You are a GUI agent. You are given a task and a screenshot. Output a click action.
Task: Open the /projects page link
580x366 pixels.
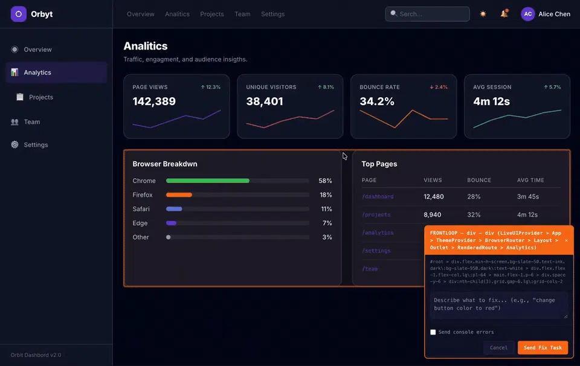(376, 214)
